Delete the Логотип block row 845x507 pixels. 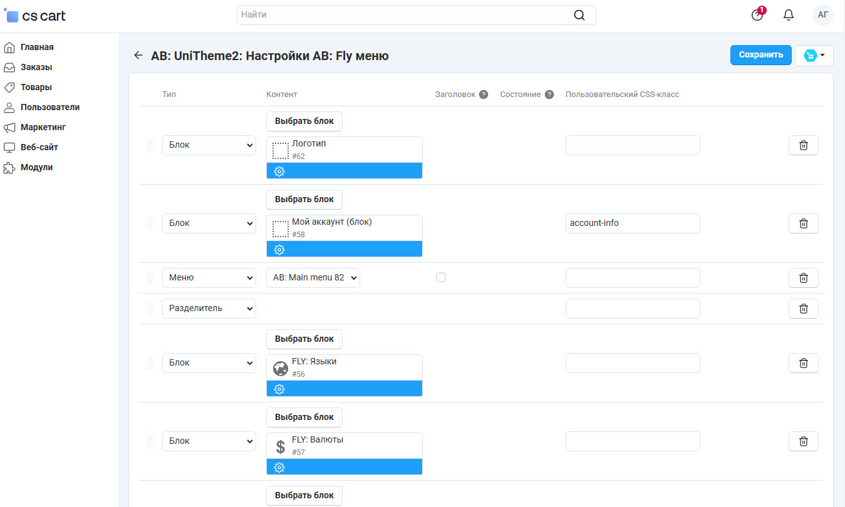click(x=803, y=145)
